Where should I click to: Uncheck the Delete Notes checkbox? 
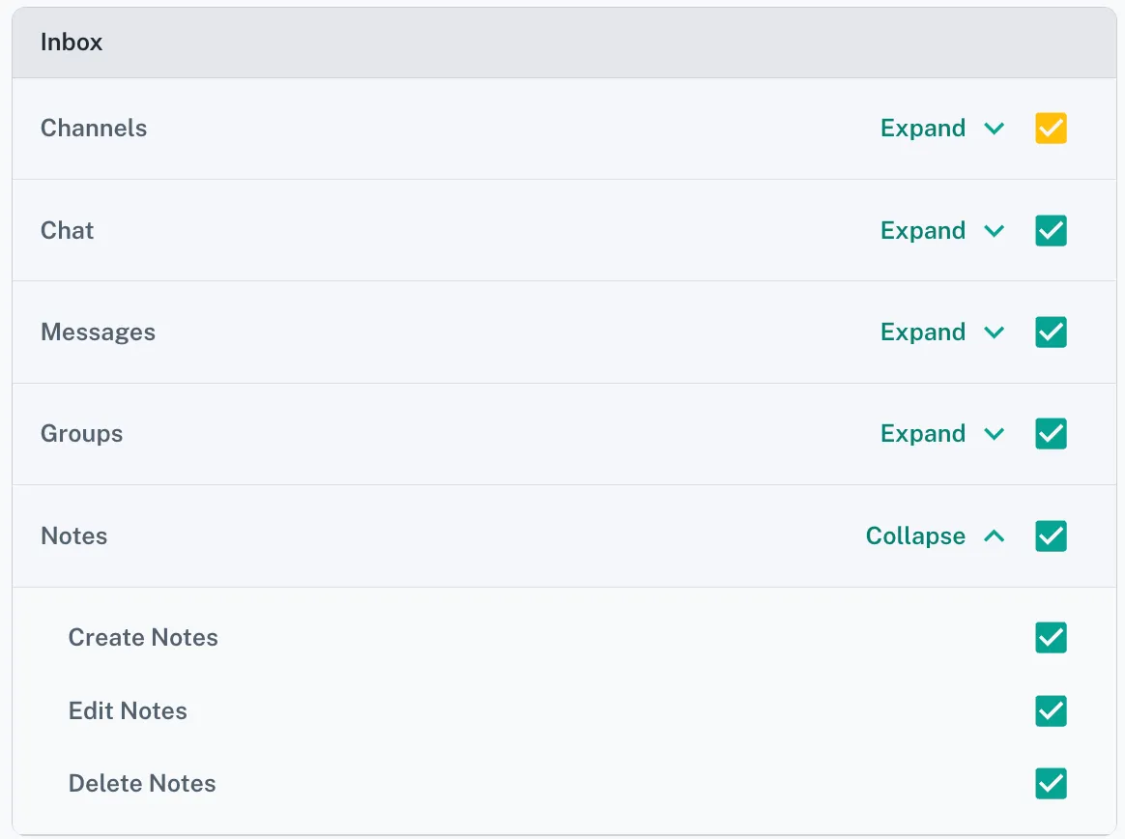[1051, 784]
